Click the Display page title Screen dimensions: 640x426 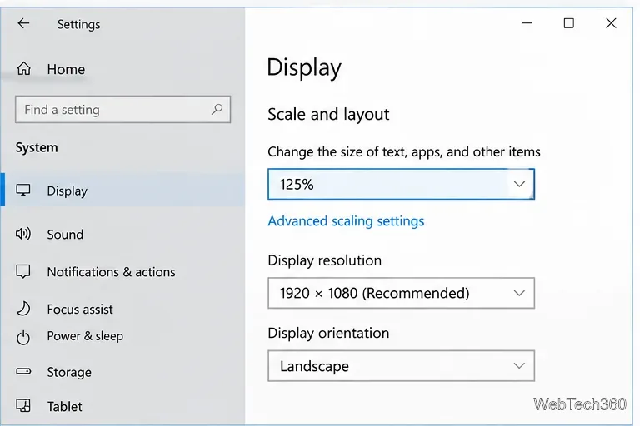[x=304, y=67]
